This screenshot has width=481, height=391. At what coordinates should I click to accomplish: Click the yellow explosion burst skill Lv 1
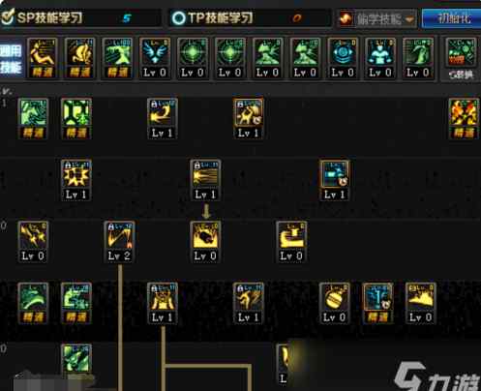point(76,180)
